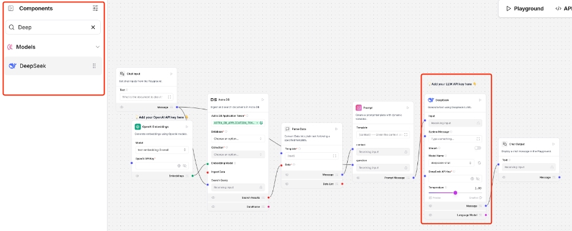Screen dimensions: 572x231
Task: Click the Parse Data node icon
Action: (287, 129)
